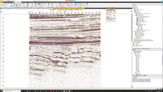163x92 pixels.
Task: Click the Save icon in the quick access toolbar
Action: (x=2, y=1)
